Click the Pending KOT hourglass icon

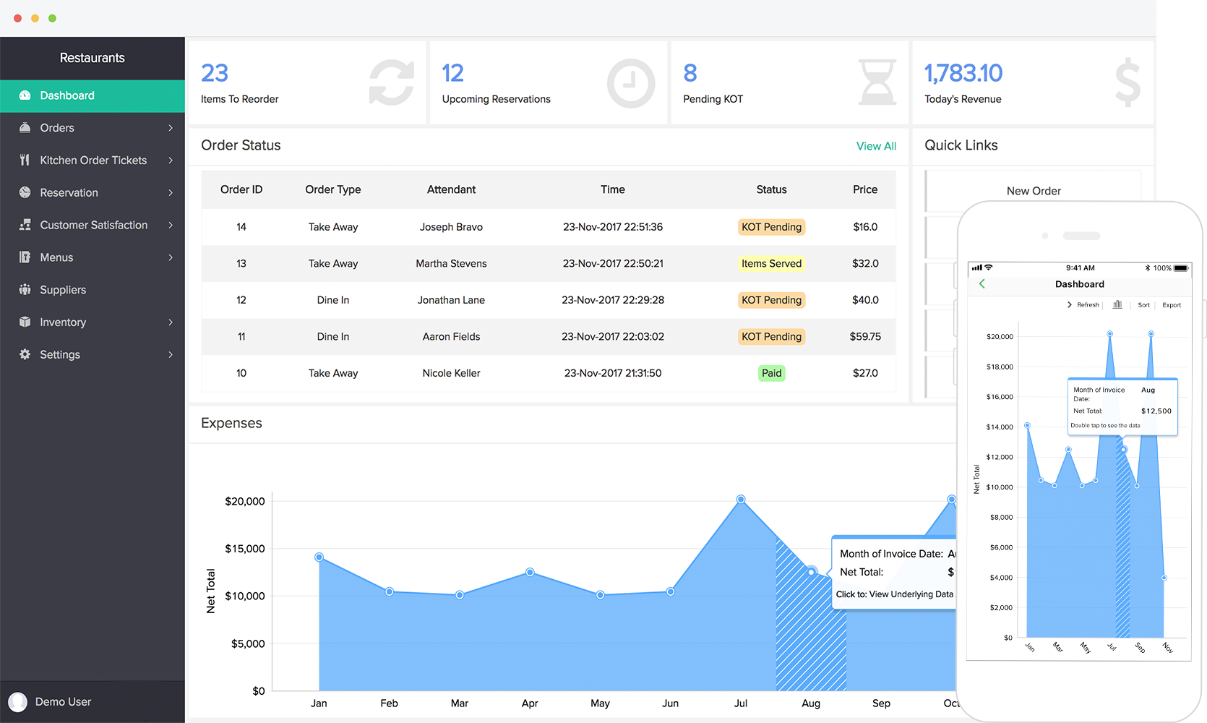[877, 83]
